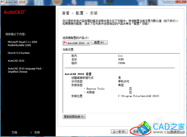
Task: Click the 上一步 (B) back button
Action: click(119, 131)
